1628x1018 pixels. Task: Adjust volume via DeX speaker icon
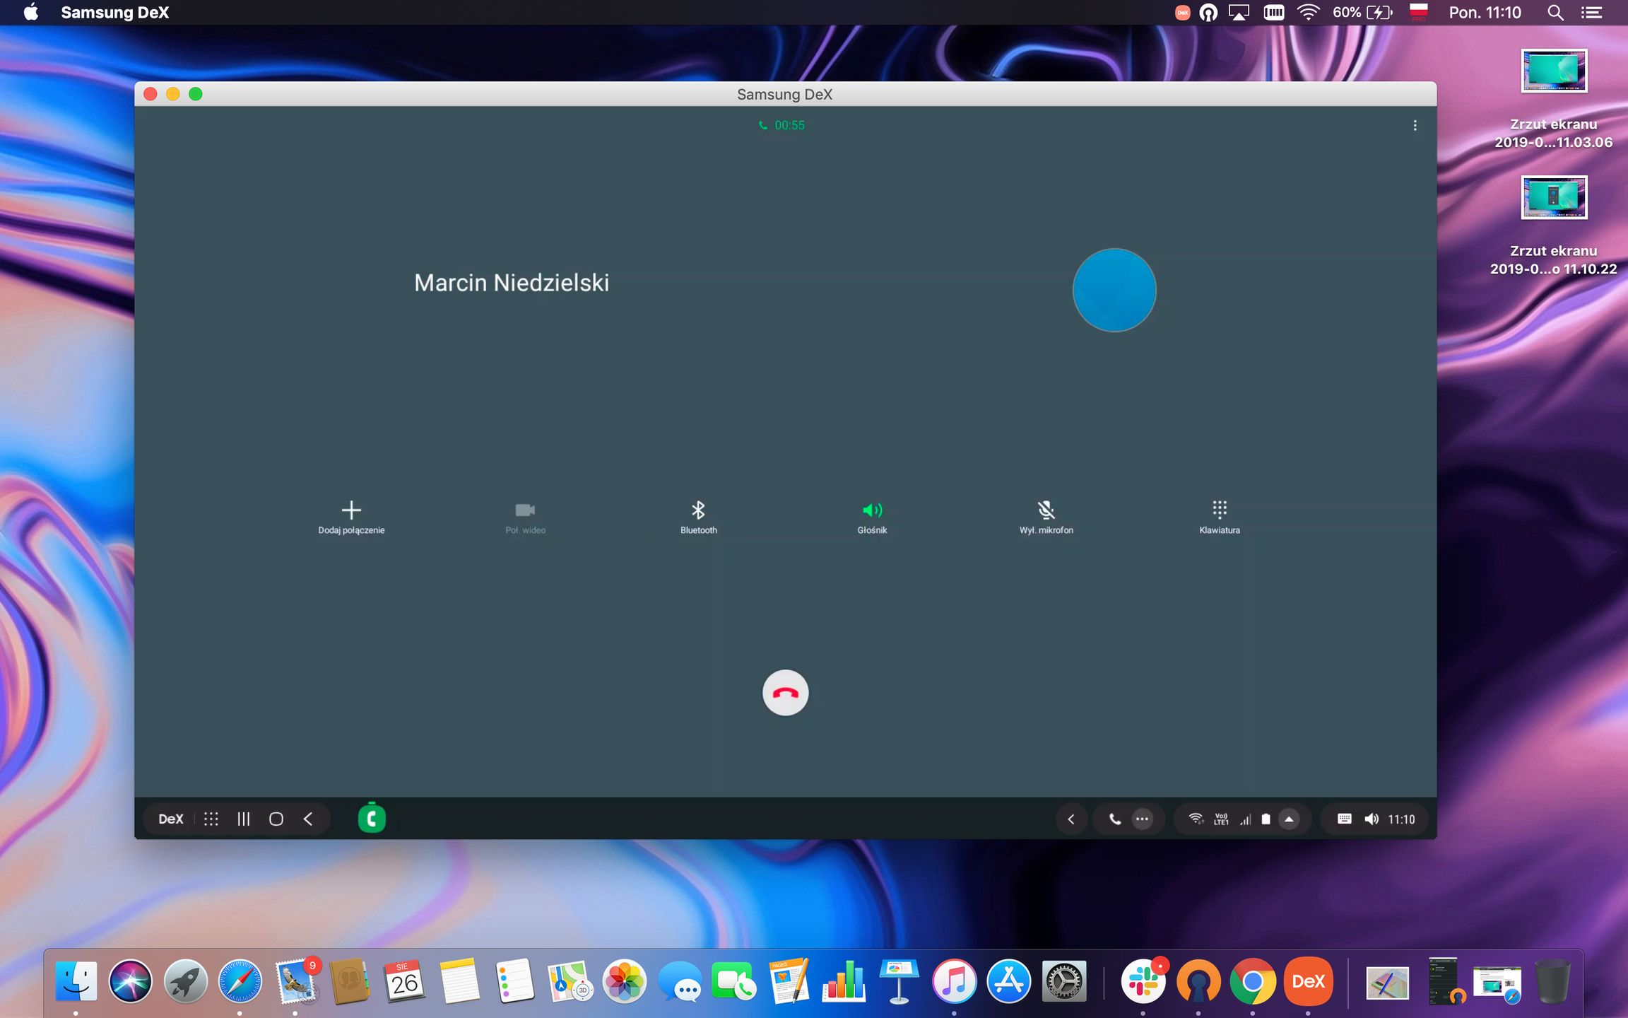[1372, 819]
